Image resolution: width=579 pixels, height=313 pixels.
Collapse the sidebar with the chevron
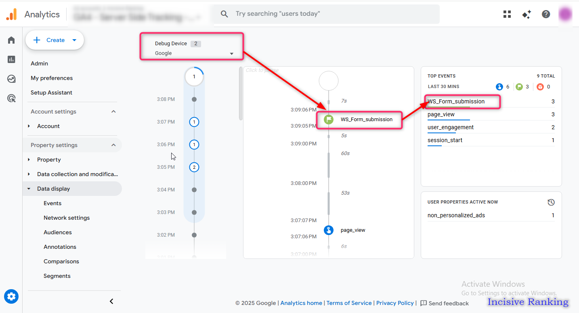point(111,301)
